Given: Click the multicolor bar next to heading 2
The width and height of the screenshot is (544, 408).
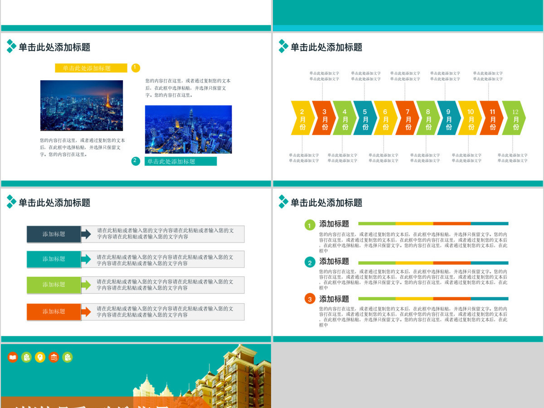Looking at the screenshot, I should 433,263.
